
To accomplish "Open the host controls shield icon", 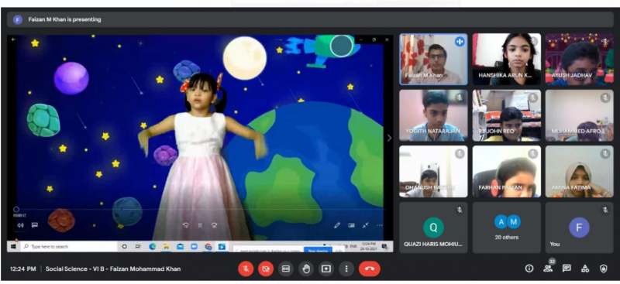I will click(604, 269).
